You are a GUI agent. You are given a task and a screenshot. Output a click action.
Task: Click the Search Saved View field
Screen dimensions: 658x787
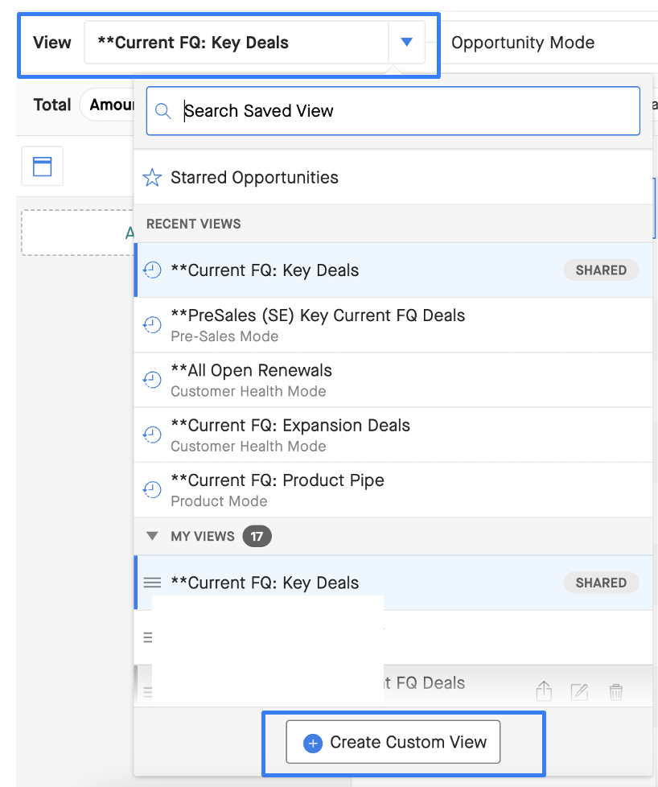[393, 111]
